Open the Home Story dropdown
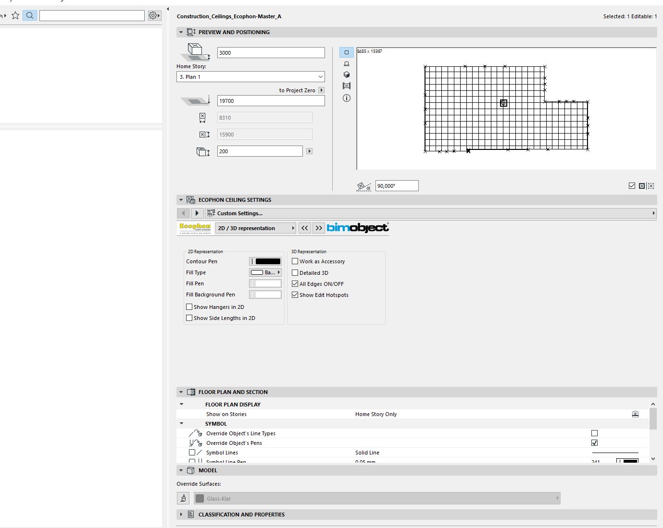663x528 pixels. pyautogui.click(x=250, y=77)
